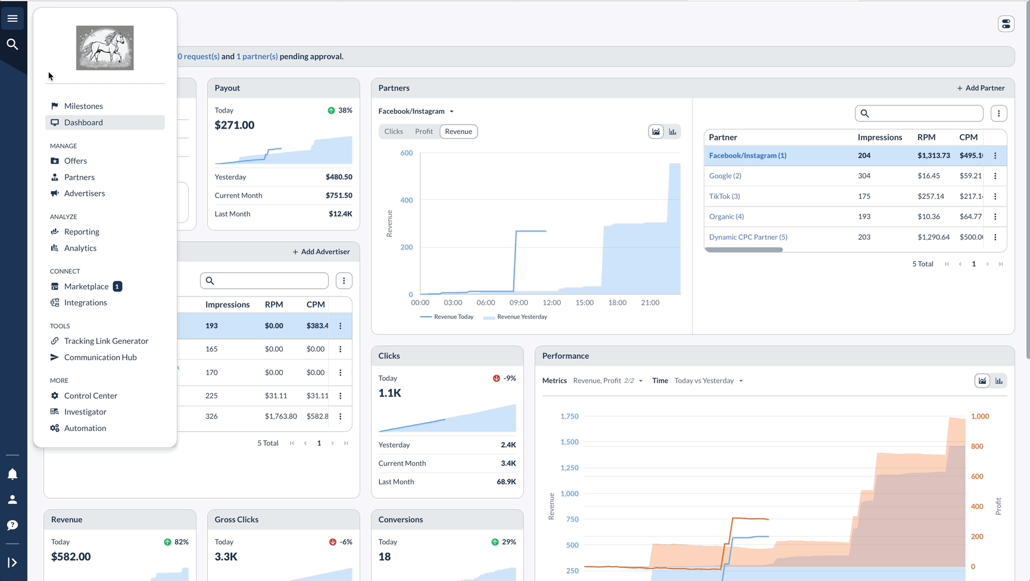Viewport: 1030px width, 581px height.
Task: Open Dynamic CPC Partner (5) link
Action: point(748,237)
